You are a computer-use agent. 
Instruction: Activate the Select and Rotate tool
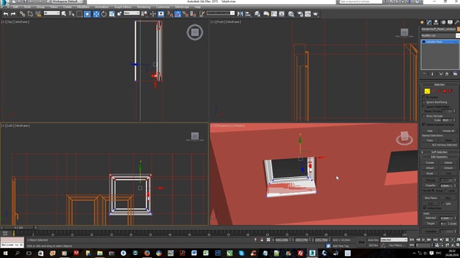click(103, 14)
